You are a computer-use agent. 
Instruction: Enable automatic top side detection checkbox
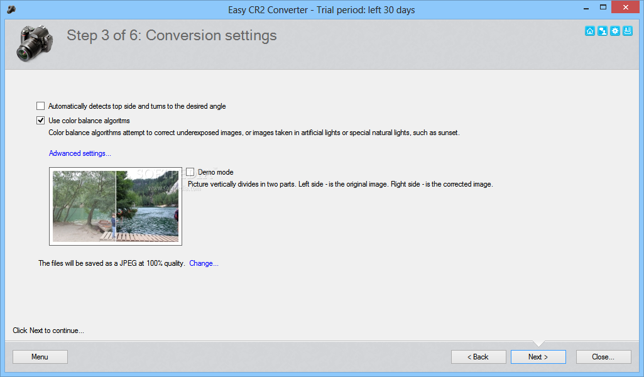[40, 106]
